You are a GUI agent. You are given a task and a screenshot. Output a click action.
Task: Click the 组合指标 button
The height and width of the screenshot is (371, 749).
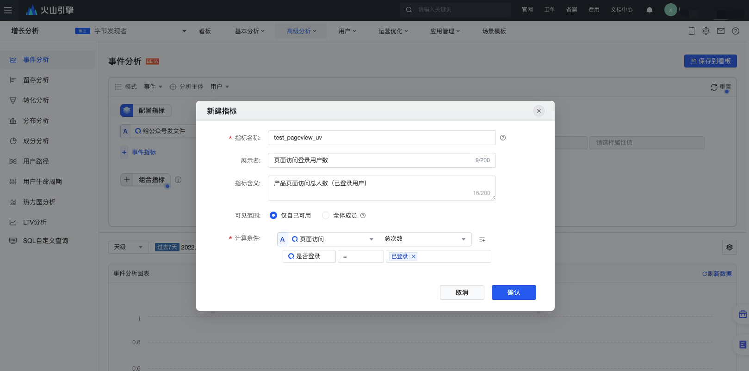[146, 180]
